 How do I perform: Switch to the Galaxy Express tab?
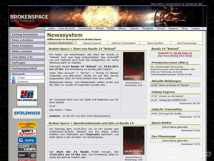tap(92, 43)
